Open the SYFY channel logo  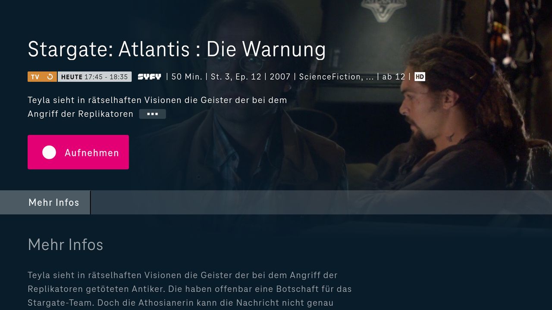149,77
